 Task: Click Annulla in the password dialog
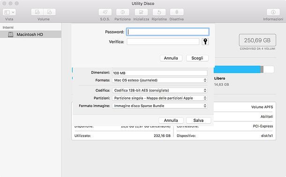coord(171,58)
